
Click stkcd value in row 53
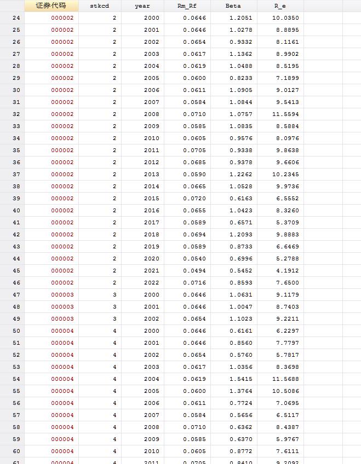[114, 367]
